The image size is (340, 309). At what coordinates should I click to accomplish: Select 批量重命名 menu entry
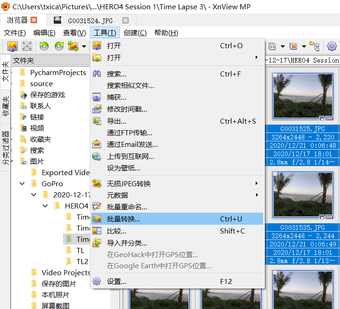127,207
